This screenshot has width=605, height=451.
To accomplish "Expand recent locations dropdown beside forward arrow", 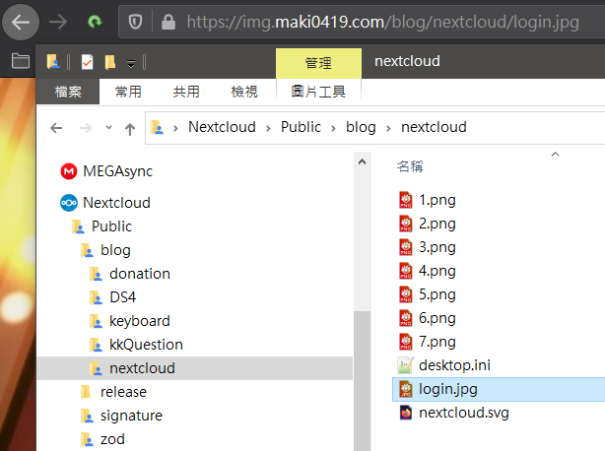I will point(106,128).
